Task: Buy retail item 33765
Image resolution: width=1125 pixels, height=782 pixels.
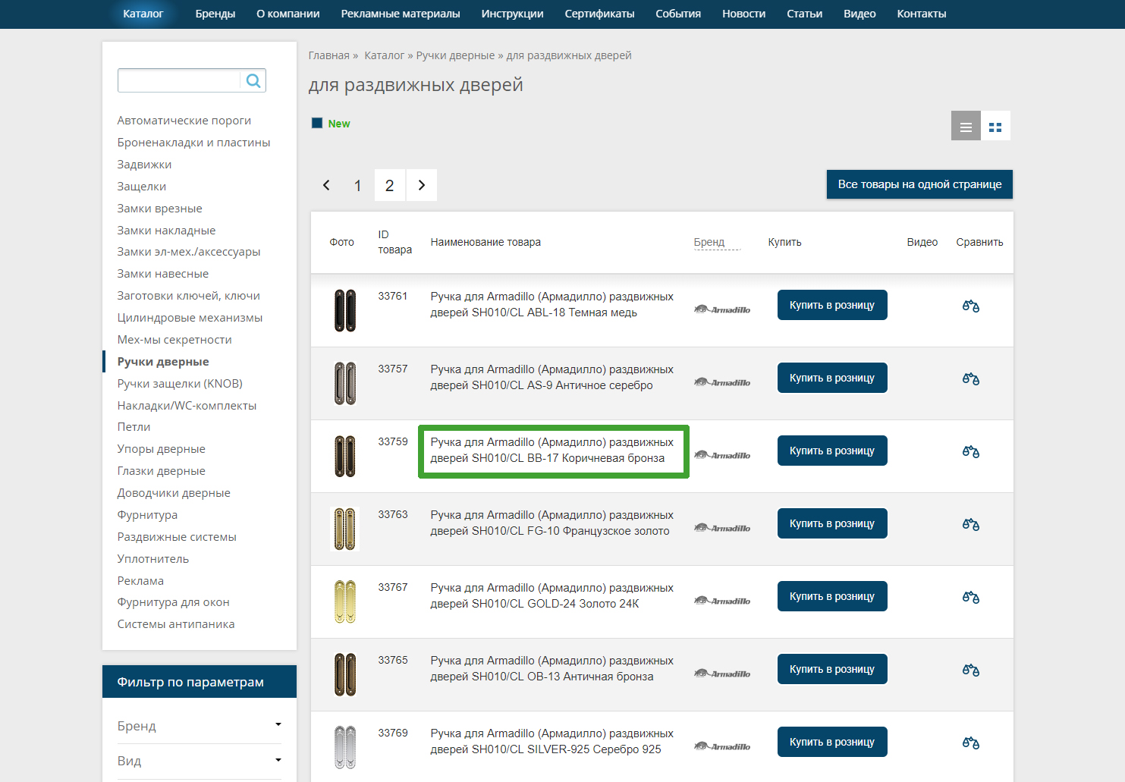Action: 832,669
